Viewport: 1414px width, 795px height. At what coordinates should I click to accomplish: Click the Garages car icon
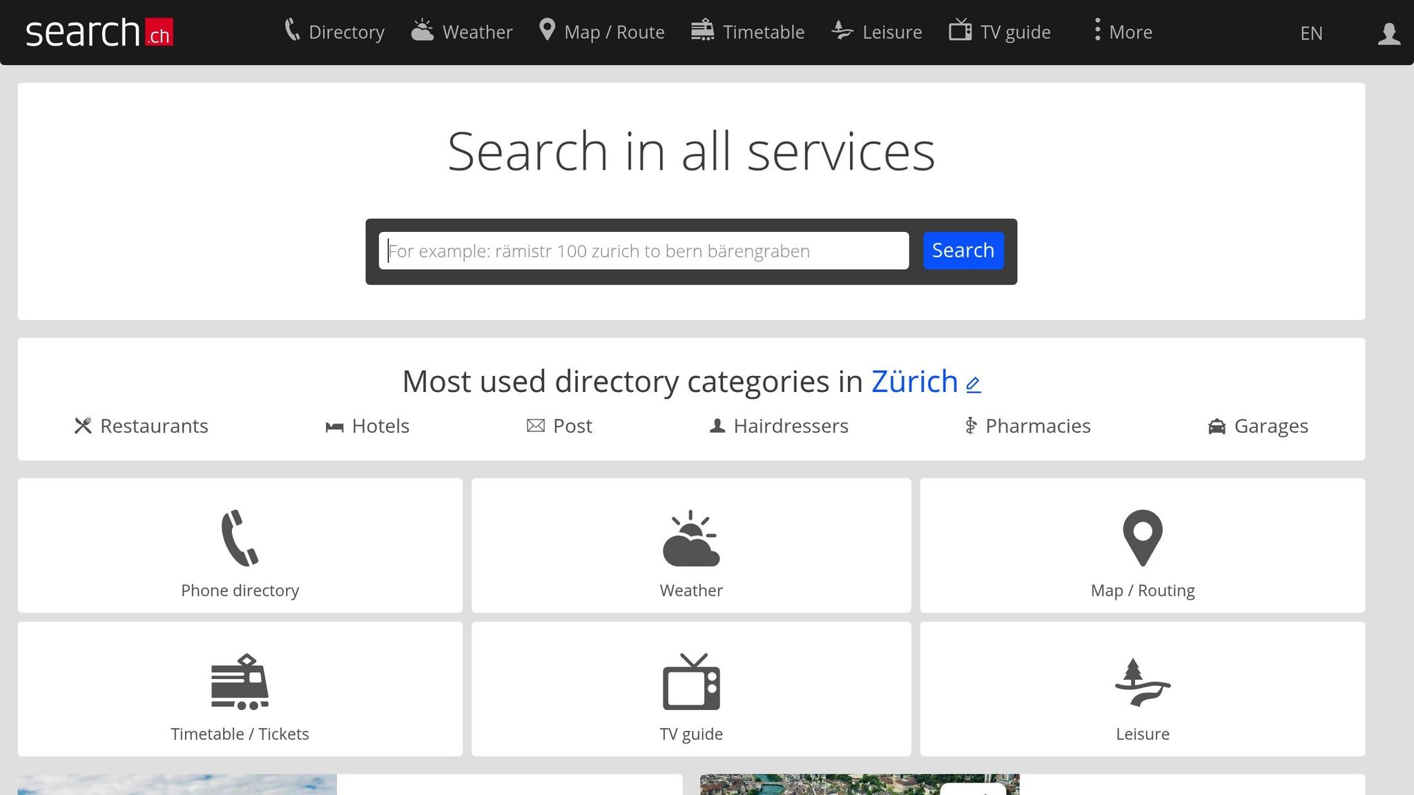1216,426
